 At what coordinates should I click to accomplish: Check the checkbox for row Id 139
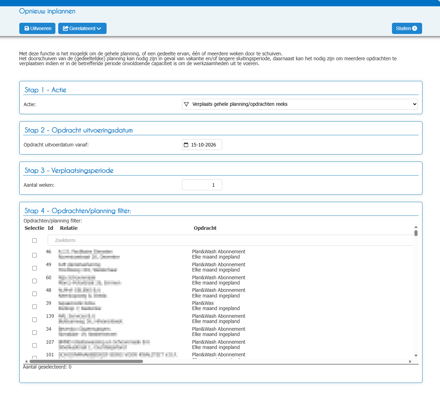34,320
